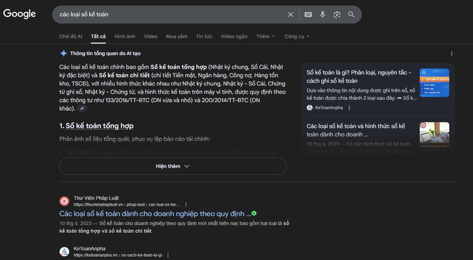This screenshot has height=260, width=473.
Task: Clear the search box text
Action: (x=290, y=15)
